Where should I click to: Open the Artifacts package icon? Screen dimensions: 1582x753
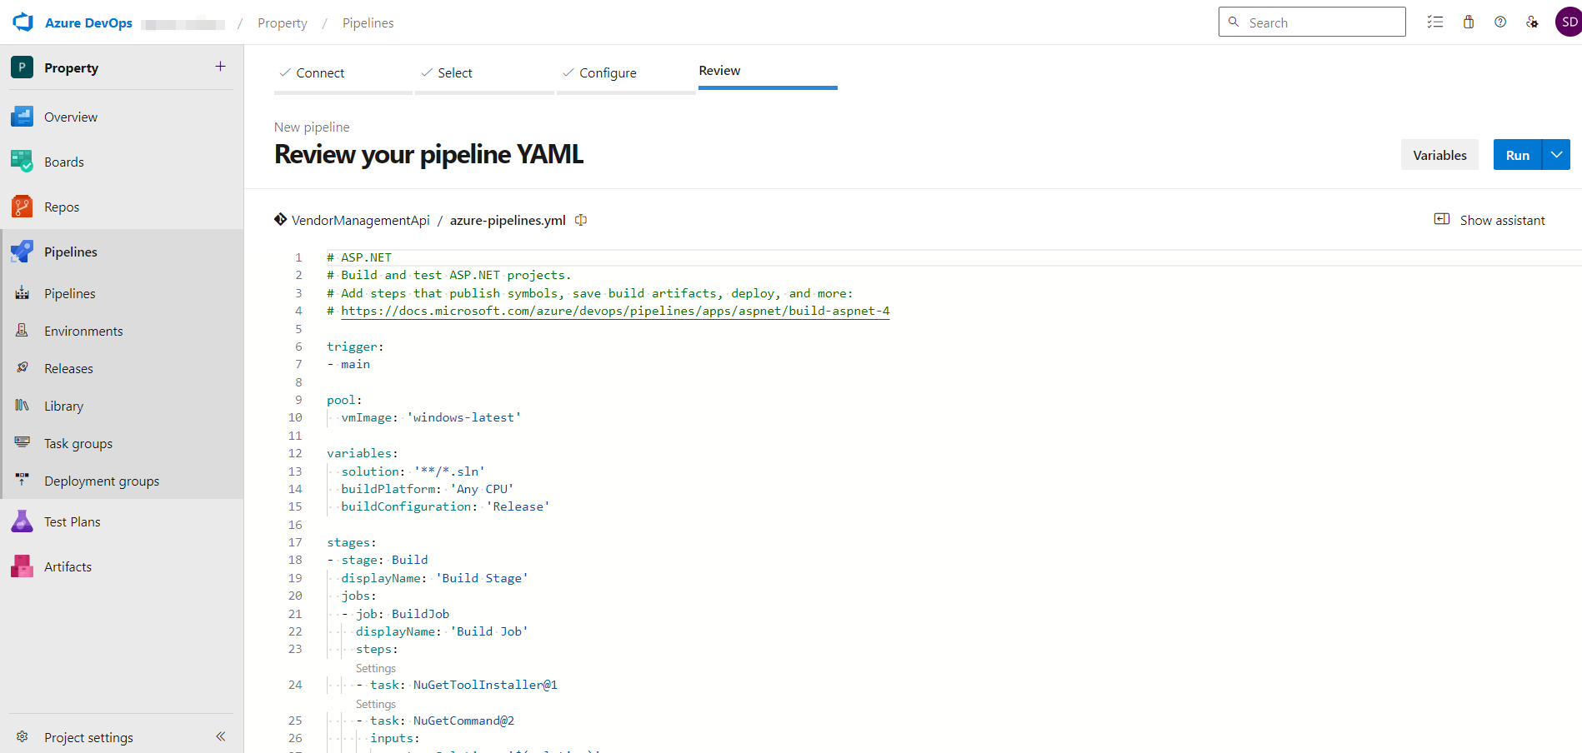[x=22, y=566]
